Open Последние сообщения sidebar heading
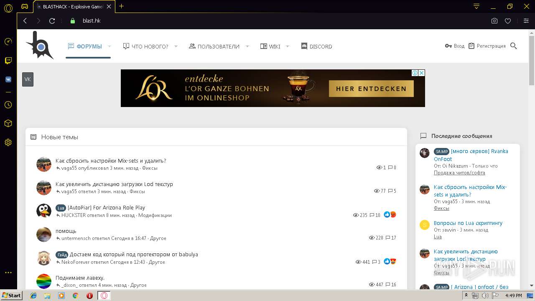 click(x=461, y=136)
